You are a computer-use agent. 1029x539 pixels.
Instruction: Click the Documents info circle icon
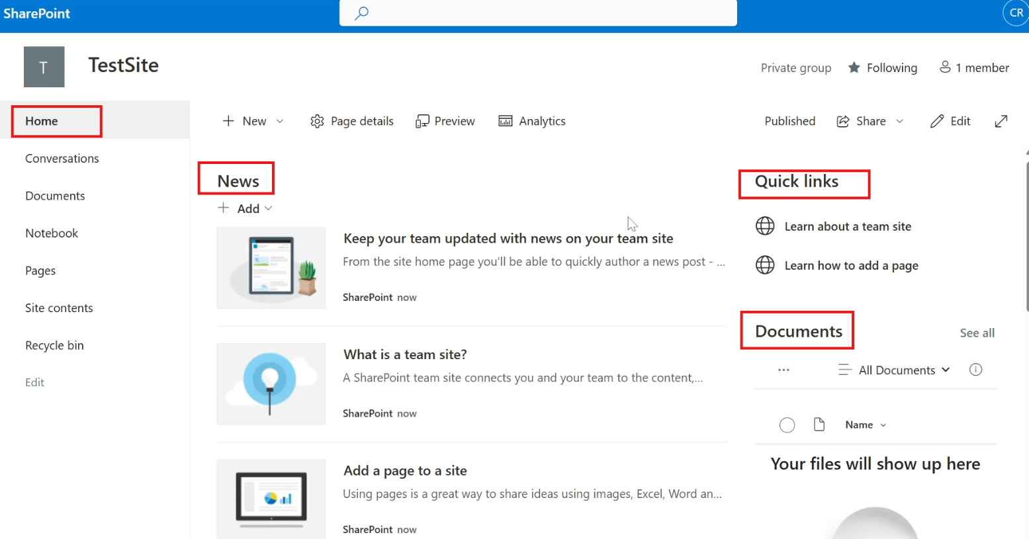[x=975, y=370]
